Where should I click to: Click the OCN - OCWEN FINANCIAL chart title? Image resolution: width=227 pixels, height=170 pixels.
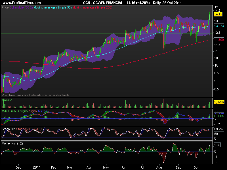pos(103,3)
